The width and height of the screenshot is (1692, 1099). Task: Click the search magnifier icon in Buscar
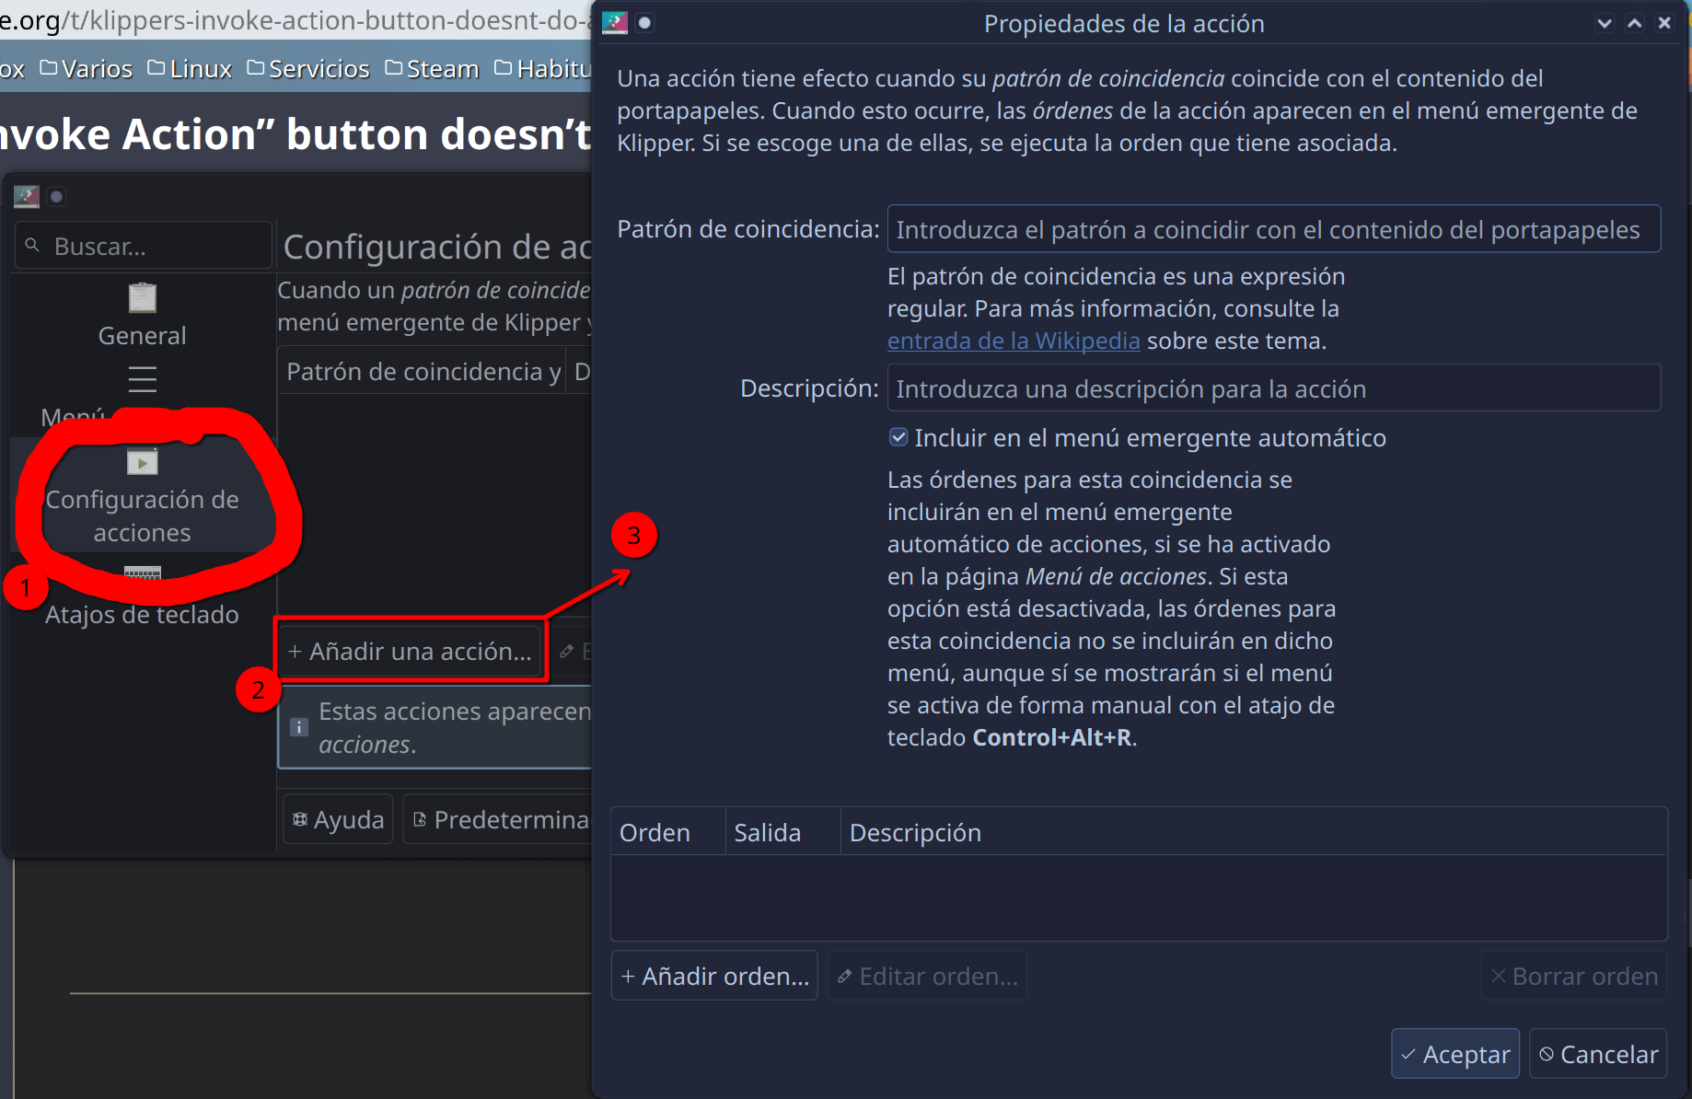[x=32, y=246]
